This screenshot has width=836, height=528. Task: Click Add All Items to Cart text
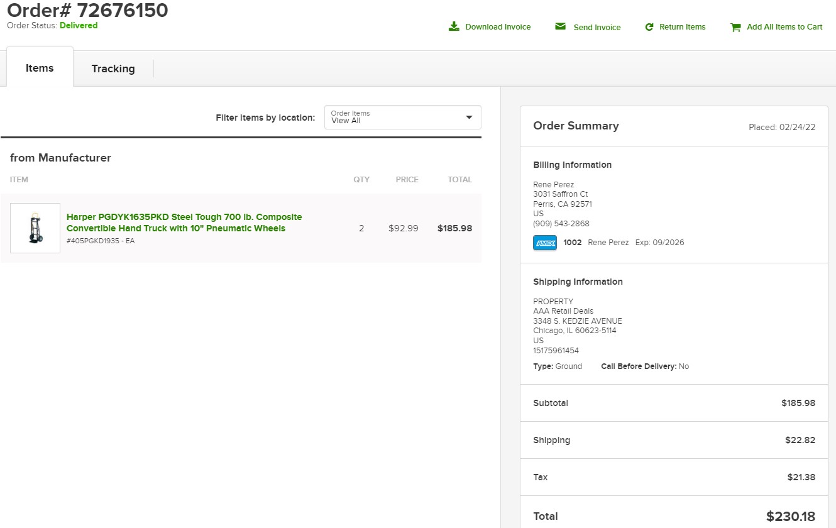coord(784,27)
